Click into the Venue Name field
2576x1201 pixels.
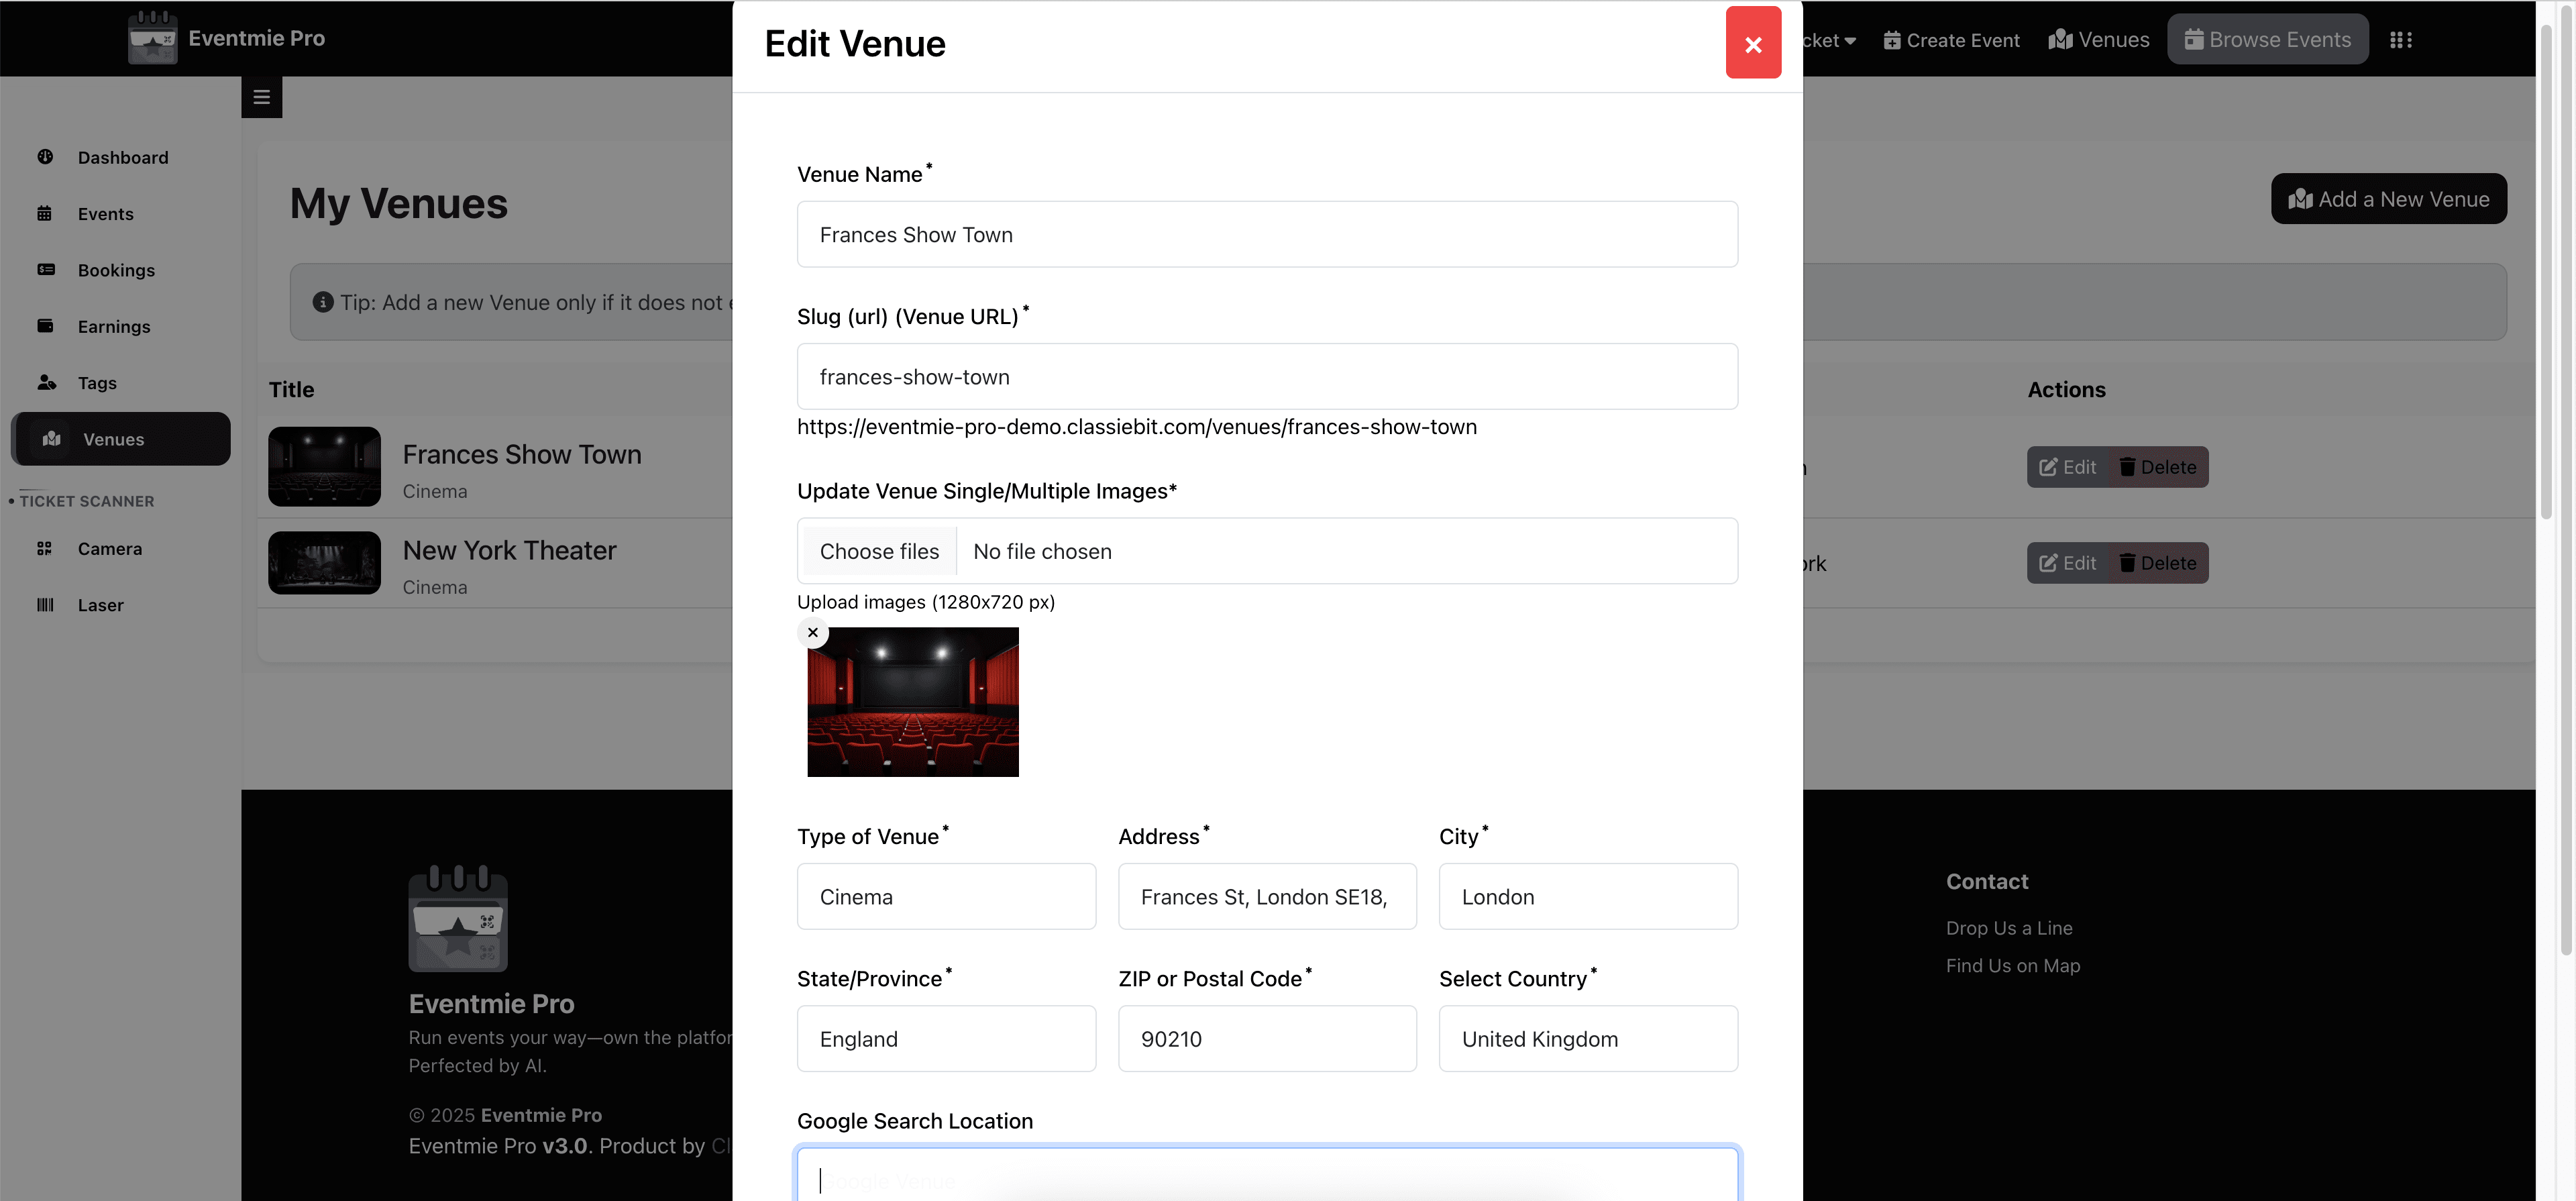pos(1266,234)
